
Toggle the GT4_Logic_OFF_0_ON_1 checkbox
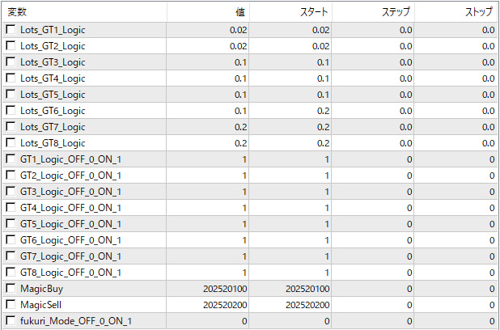tap(11, 208)
